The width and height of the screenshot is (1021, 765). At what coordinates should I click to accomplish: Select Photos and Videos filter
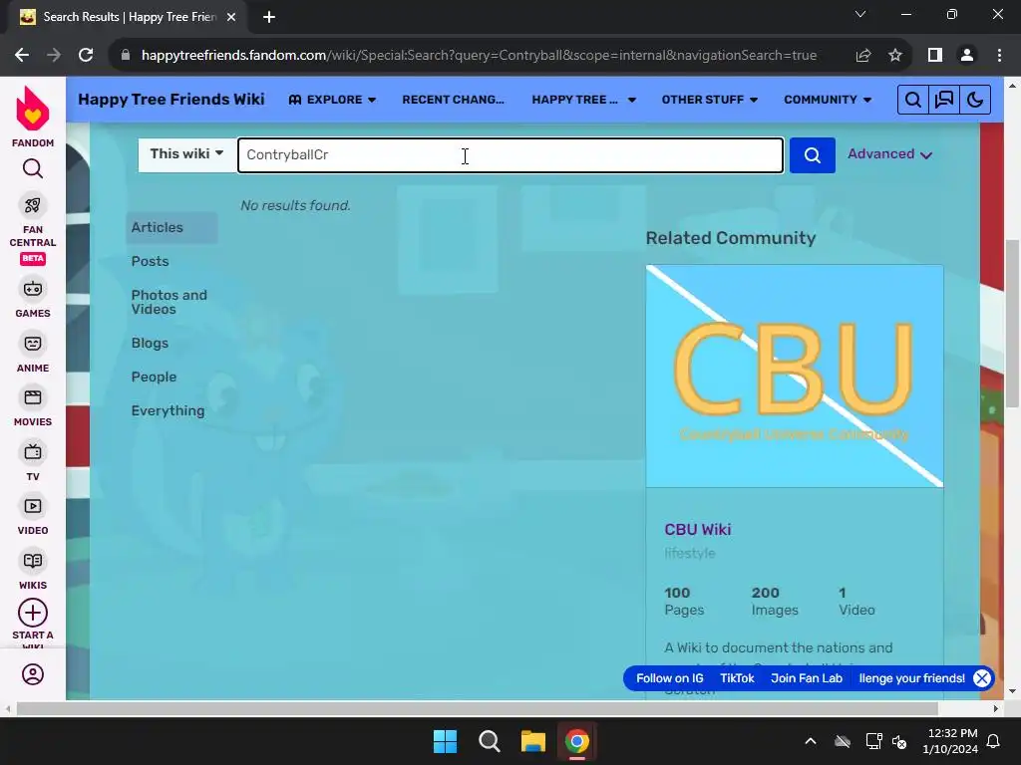tap(170, 302)
